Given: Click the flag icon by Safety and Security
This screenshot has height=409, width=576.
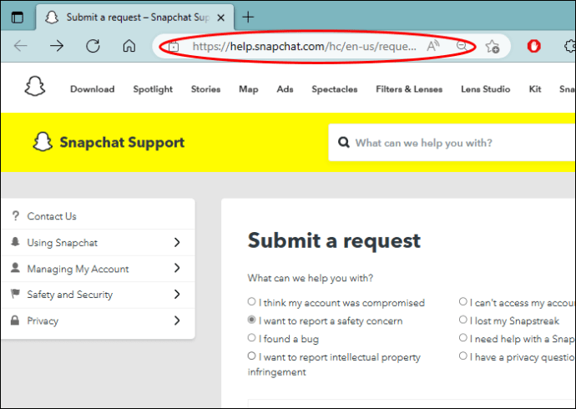Looking at the screenshot, I should [15, 294].
